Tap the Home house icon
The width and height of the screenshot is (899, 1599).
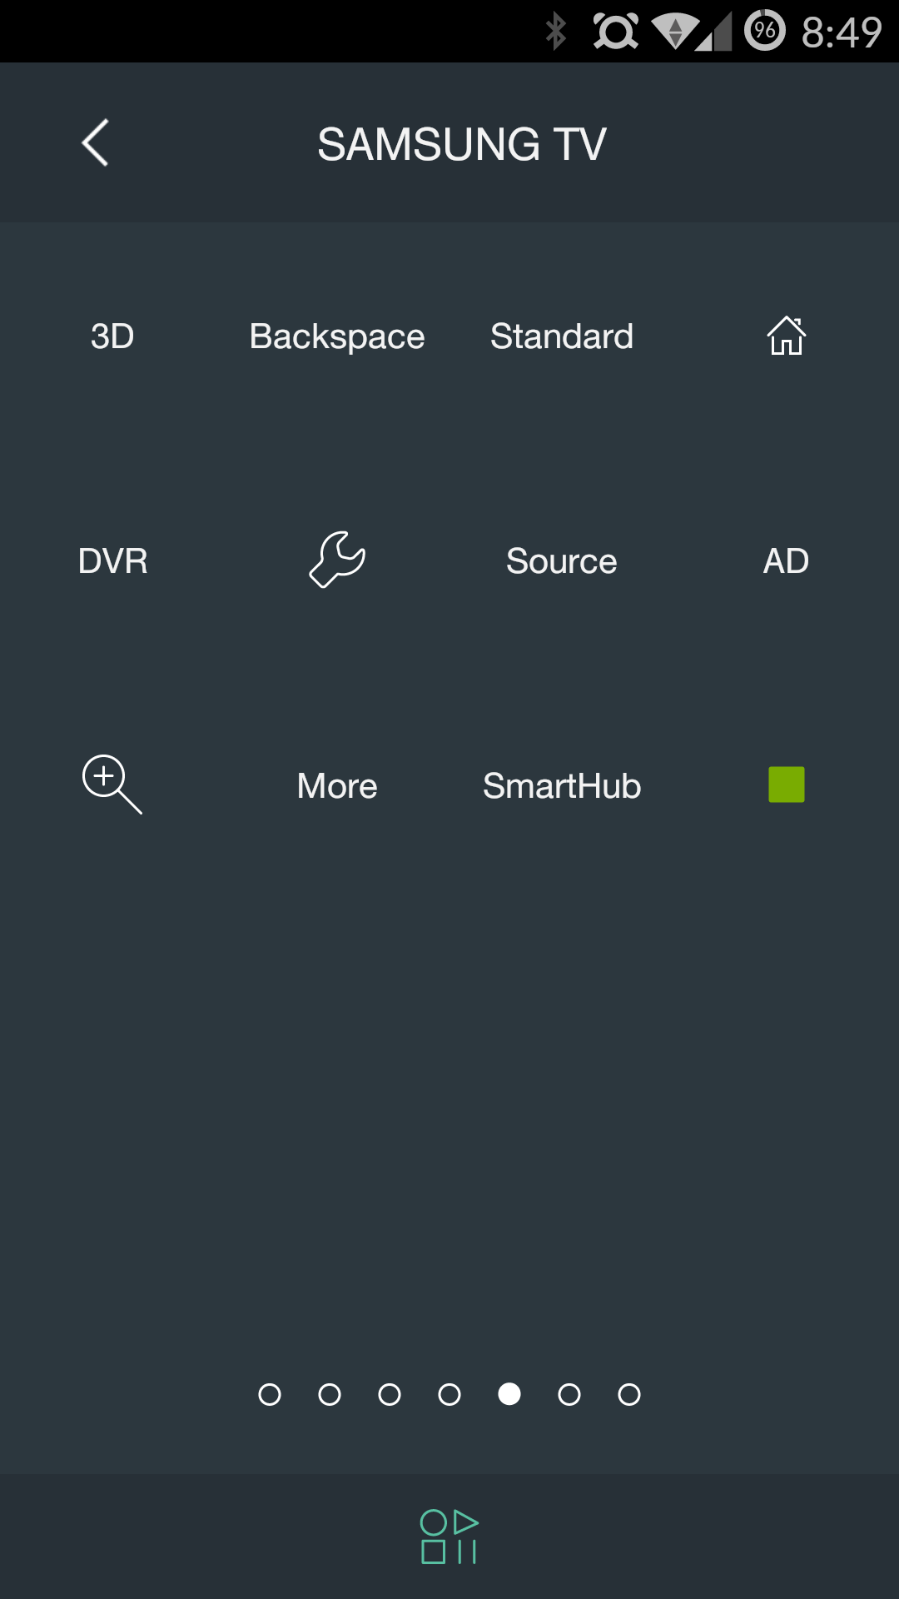(786, 336)
